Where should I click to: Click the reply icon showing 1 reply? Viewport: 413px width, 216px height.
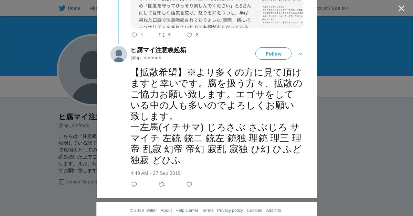pyautogui.click(x=134, y=35)
